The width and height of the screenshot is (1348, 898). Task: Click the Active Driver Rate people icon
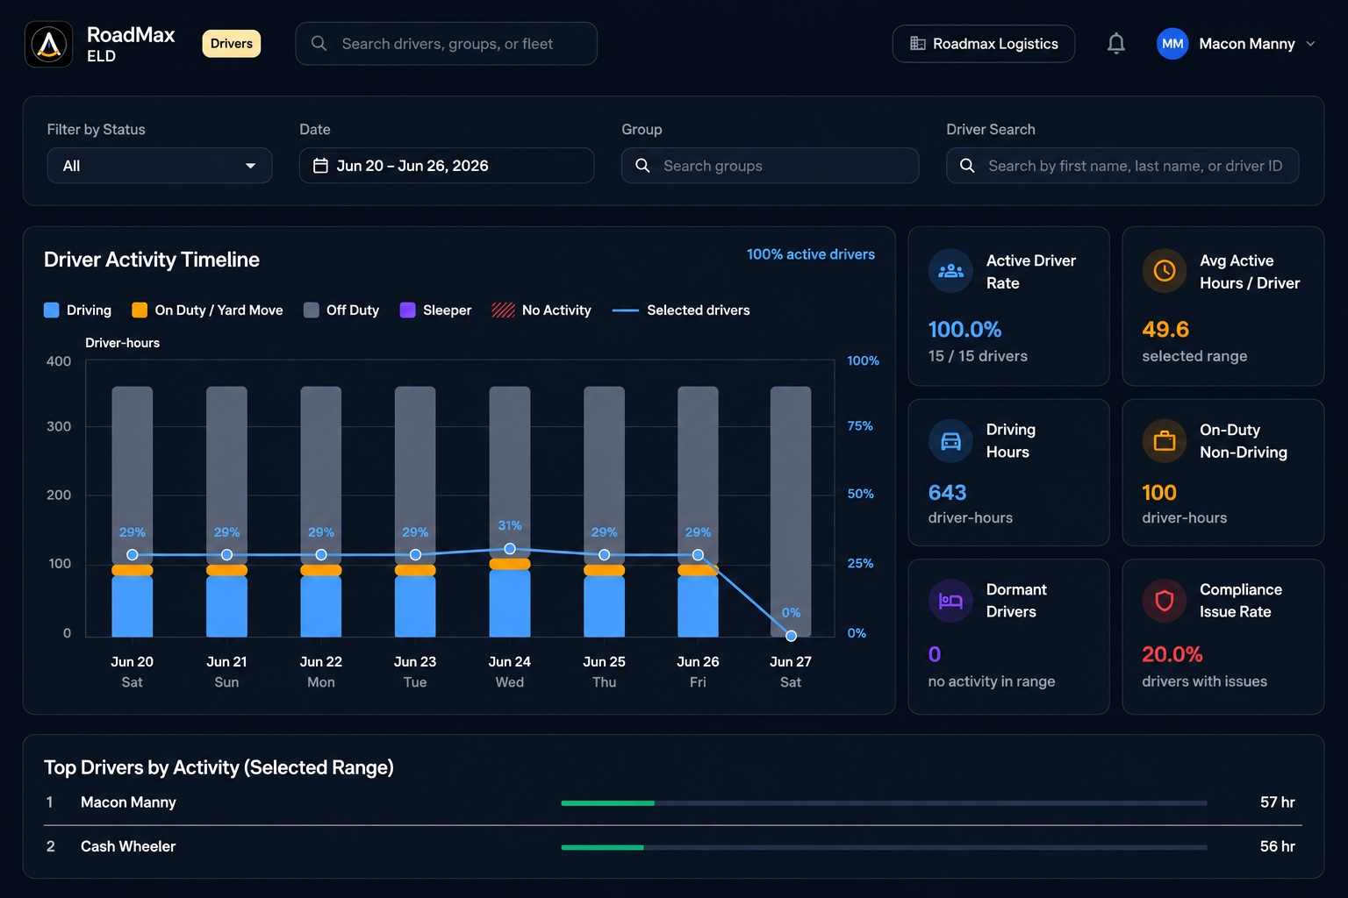950,271
